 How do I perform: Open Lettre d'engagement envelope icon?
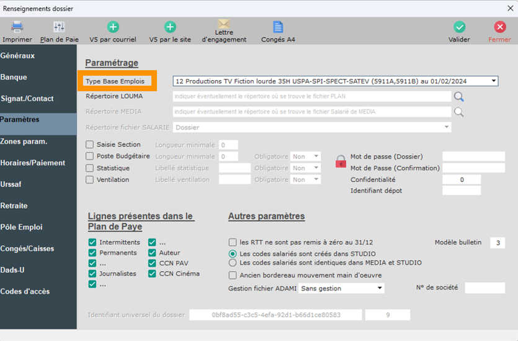pos(224,24)
